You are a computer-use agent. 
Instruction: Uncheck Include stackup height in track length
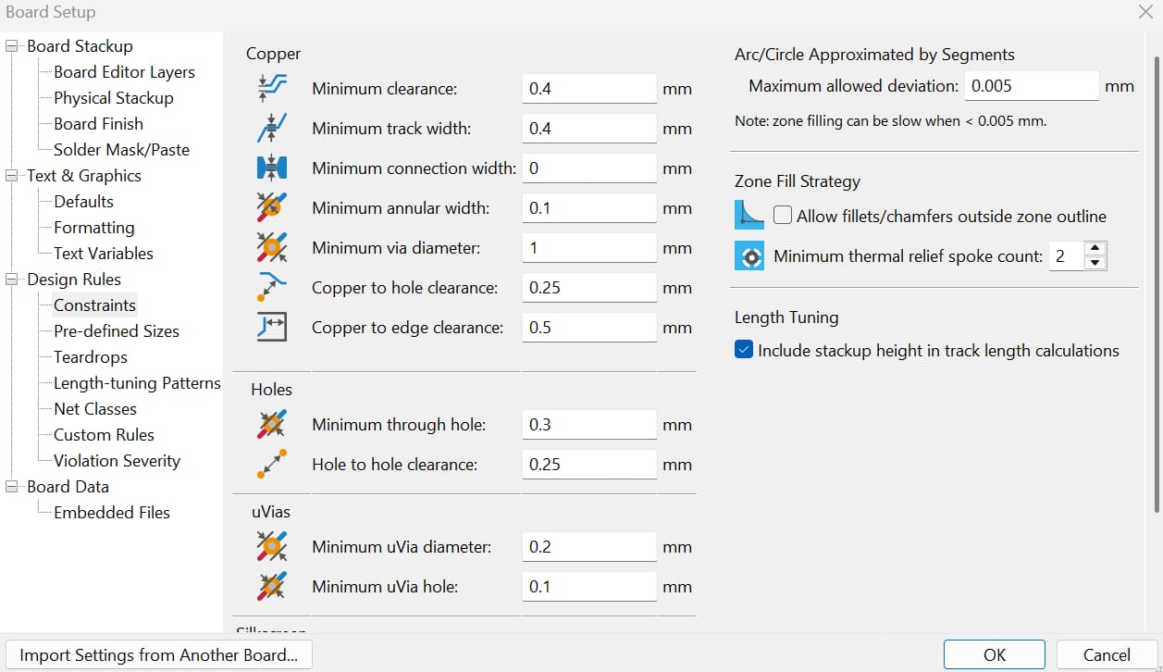744,351
